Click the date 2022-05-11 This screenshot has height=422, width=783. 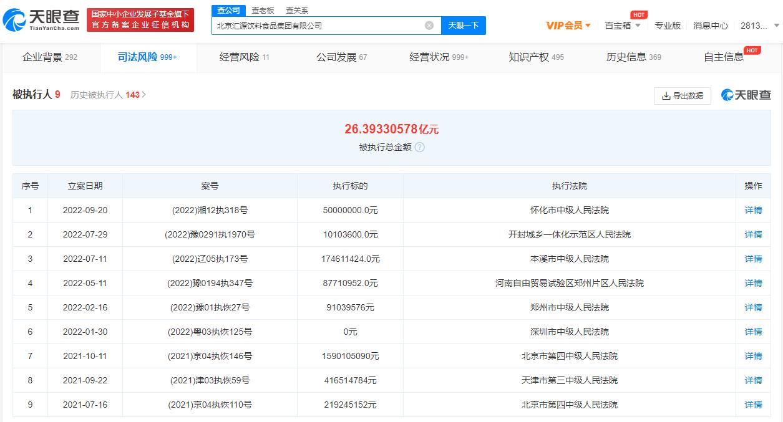pyautogui.click(x=85, y=283)
